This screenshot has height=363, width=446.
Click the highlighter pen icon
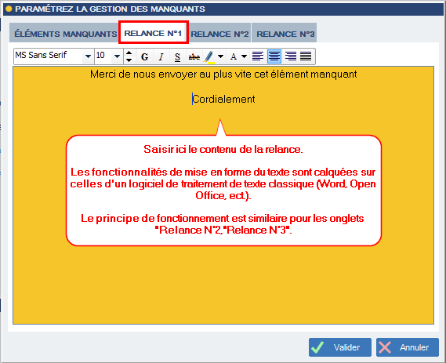click(209, 56)
